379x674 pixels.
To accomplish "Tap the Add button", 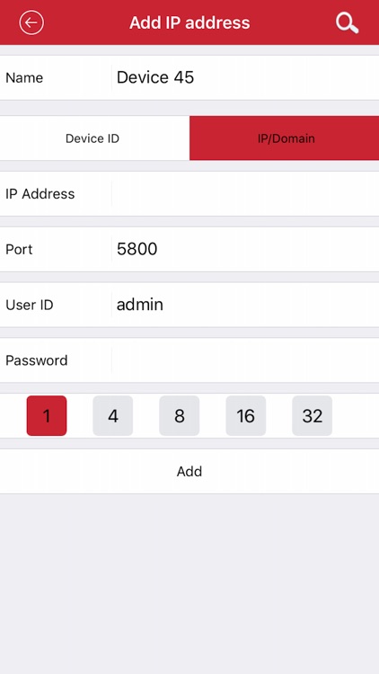I will tap(189, 472).
